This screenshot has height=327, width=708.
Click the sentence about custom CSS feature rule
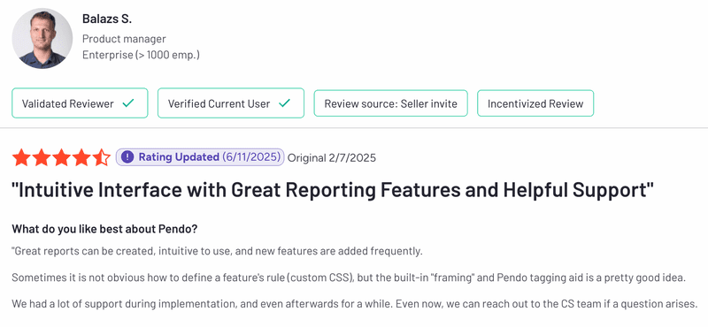coord(349,278)
